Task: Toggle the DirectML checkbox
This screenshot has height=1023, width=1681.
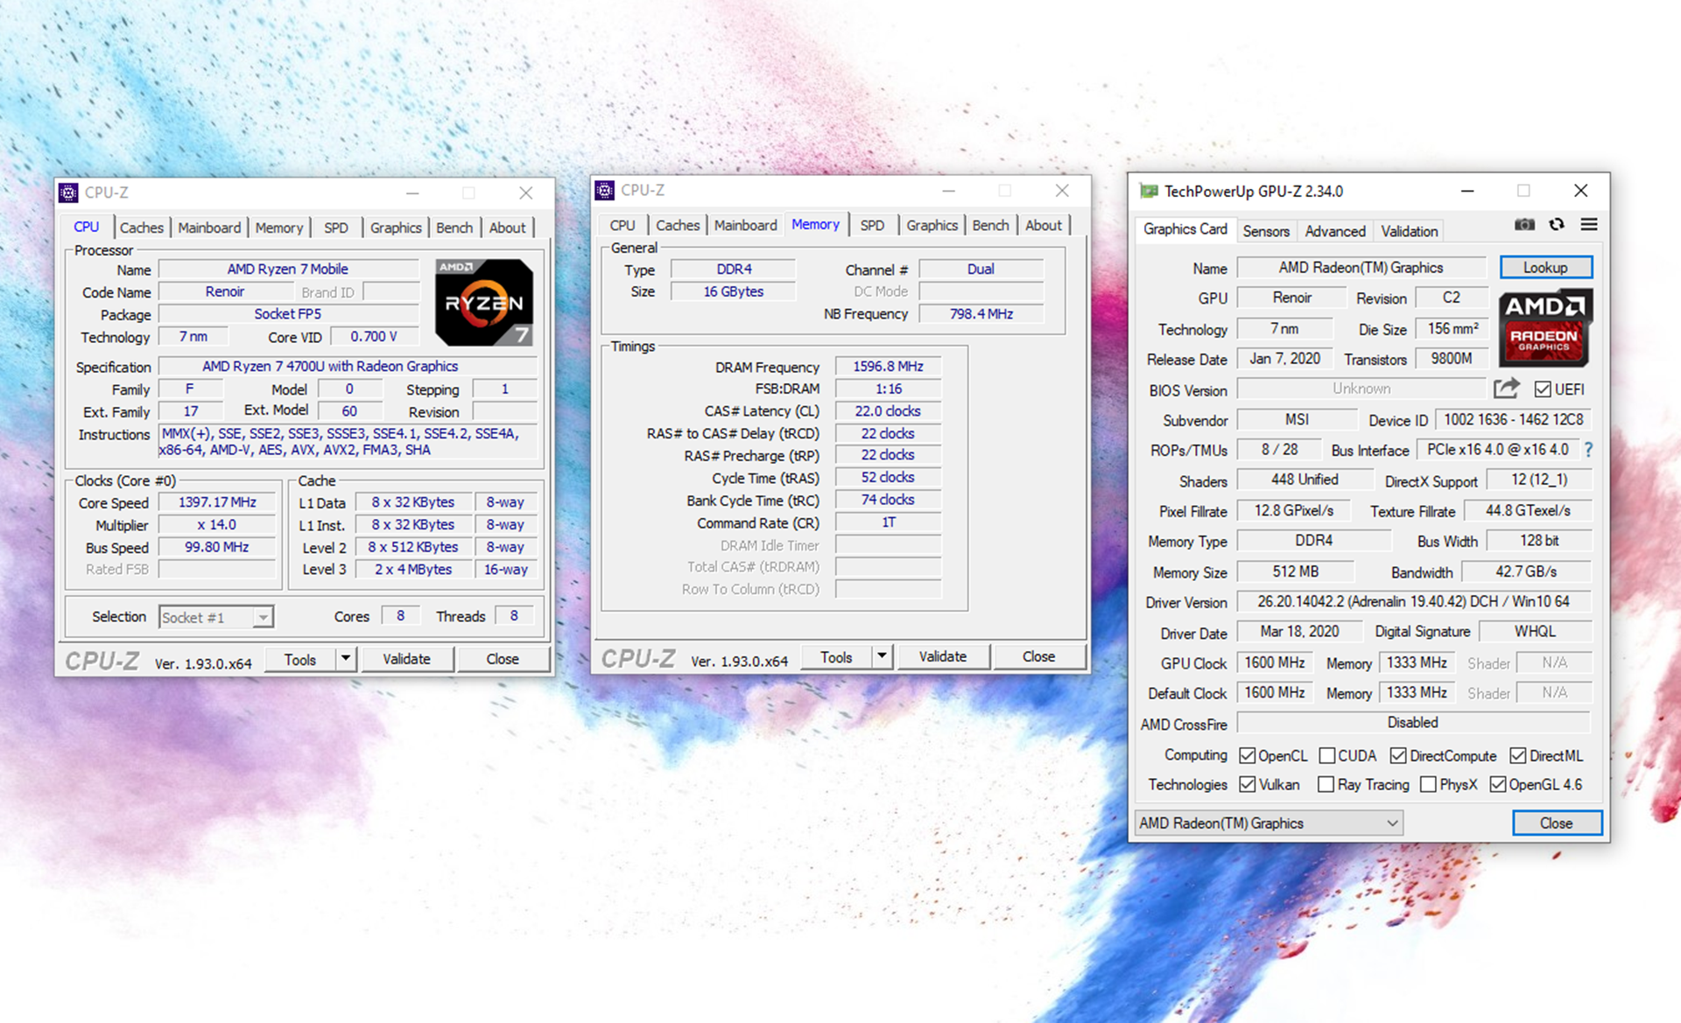Action: [1518, 756]
